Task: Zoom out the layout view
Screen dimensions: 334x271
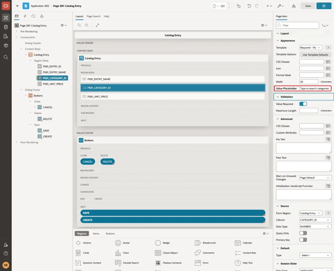Action: [79, 25]
